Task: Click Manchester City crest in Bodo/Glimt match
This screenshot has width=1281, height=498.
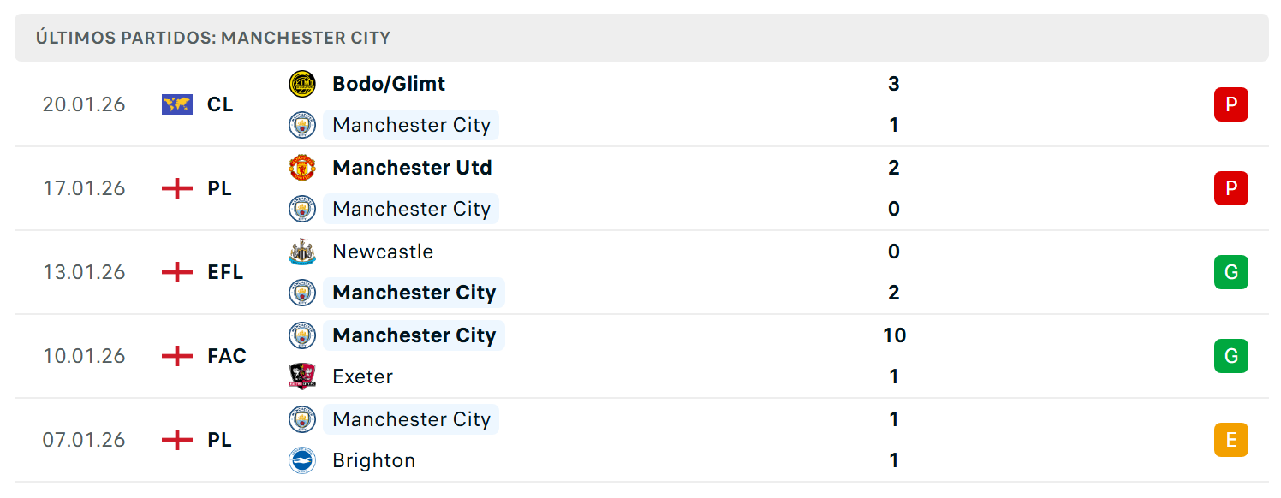Action: pyautogui.click(x=302, y=125)
